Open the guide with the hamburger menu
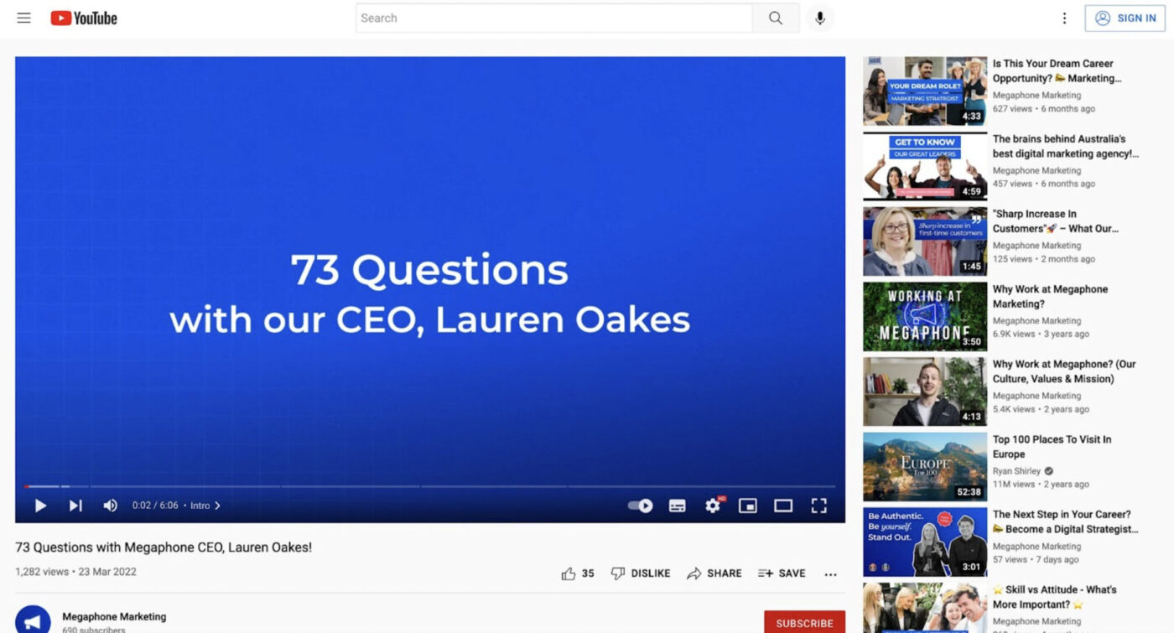Screen dimensions: 1174x633 click(x=23, y=18)
